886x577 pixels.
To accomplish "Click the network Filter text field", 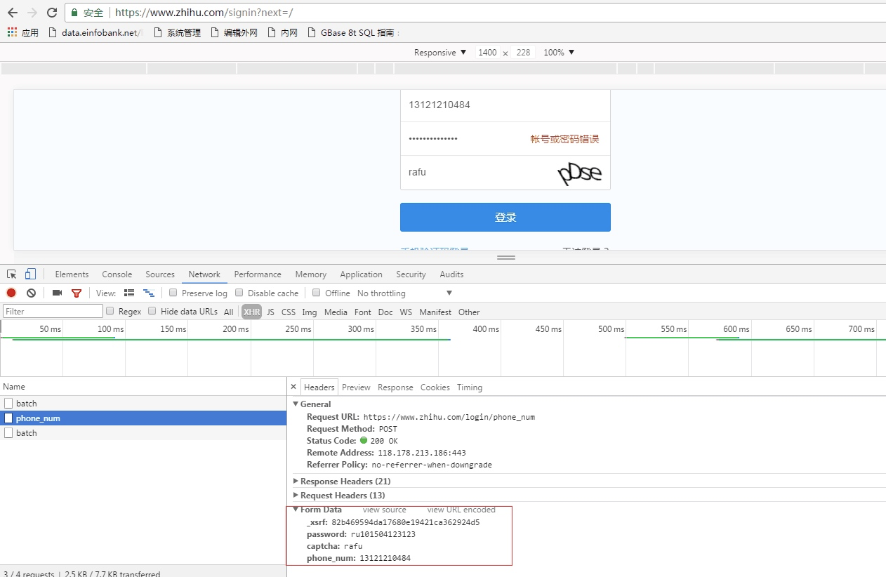I will click(53, 312).
